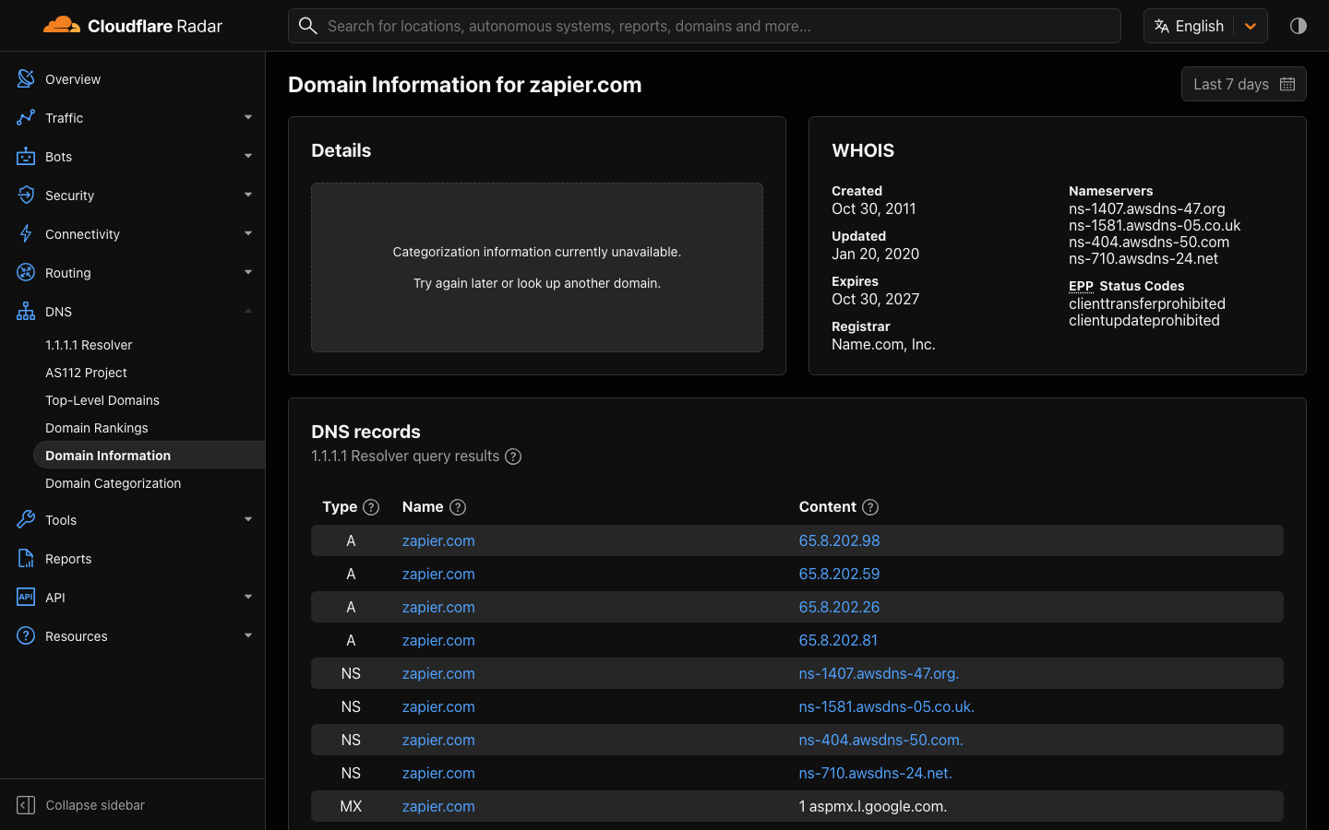Click the Resources question mark icon
This screenshot has width=1329, height=830.
26,636
